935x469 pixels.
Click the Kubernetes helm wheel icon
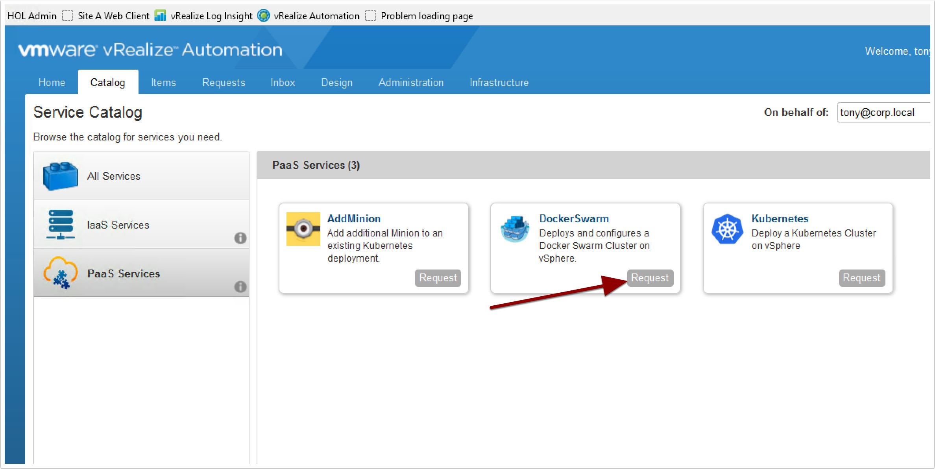pos(727,229)
